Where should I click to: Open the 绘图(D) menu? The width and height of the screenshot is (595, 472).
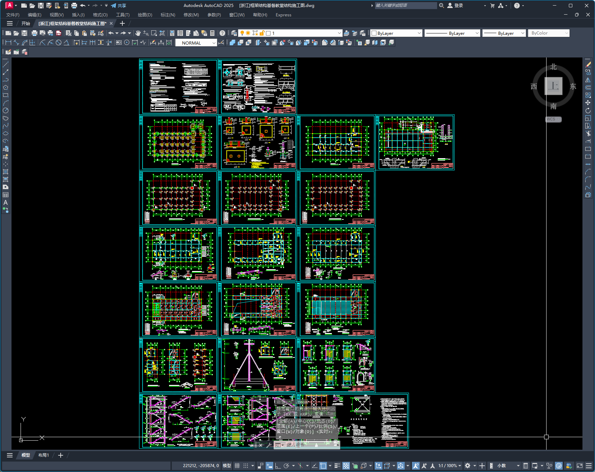(145, 15)
